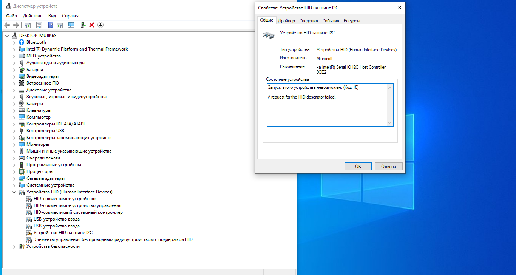Expand the Клавиатуры category
516x275 pixels.
click(14, 110)
